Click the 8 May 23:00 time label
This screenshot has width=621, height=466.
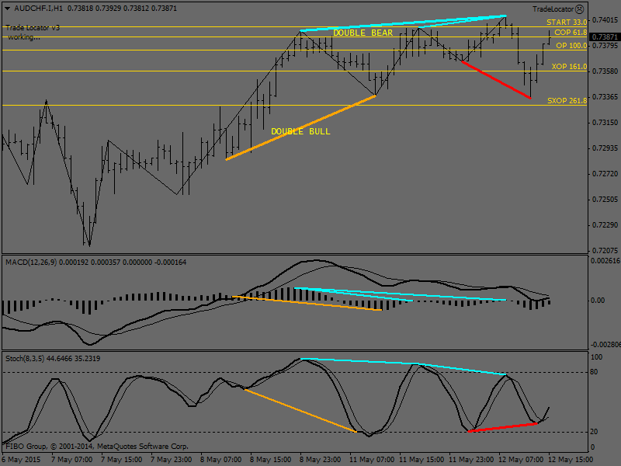pos(321,460)
